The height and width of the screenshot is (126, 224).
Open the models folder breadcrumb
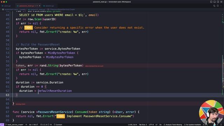pyautogui.click(x=23, y=9)
